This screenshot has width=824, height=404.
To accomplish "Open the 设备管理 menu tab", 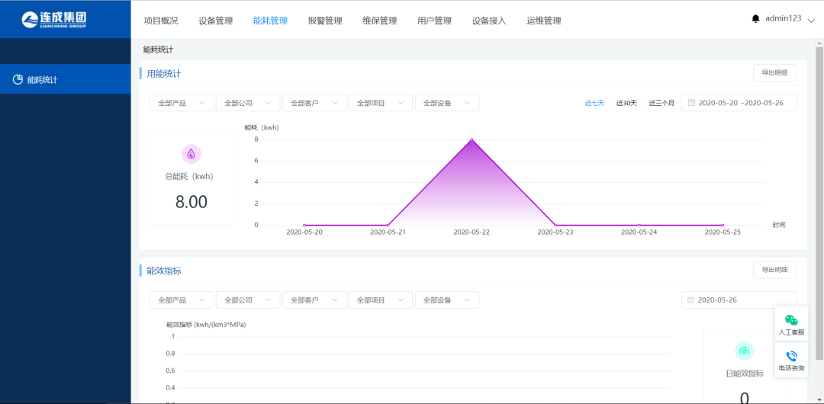I will (x=215, y=21).
